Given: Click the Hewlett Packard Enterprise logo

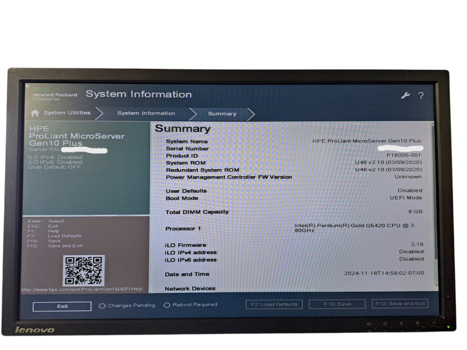Looking at the screenshot, I should point(54,94).
